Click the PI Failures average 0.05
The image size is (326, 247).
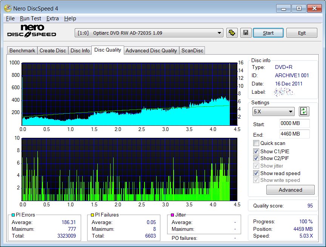151,222
